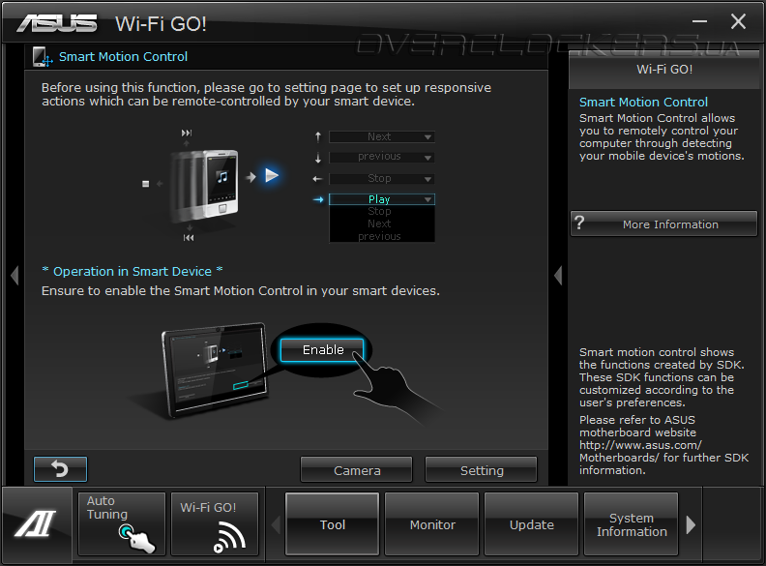The height and width of the screenshot is (566, 766).
Task: Select Stop in the open dropdown list
Action: point(379,211)
